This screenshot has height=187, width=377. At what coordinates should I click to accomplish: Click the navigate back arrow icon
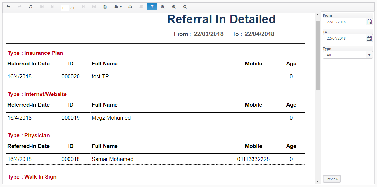[8, 7]
